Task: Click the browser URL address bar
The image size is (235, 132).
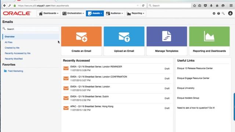Action: click(x=76, y=6)
